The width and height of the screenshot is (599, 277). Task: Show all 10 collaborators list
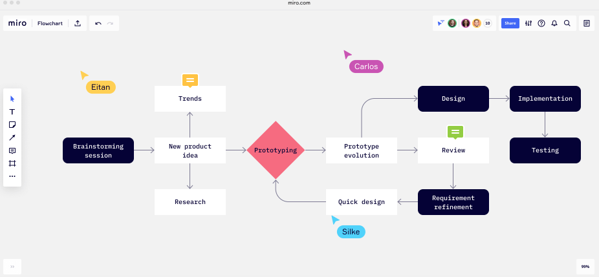coord(488,23)
